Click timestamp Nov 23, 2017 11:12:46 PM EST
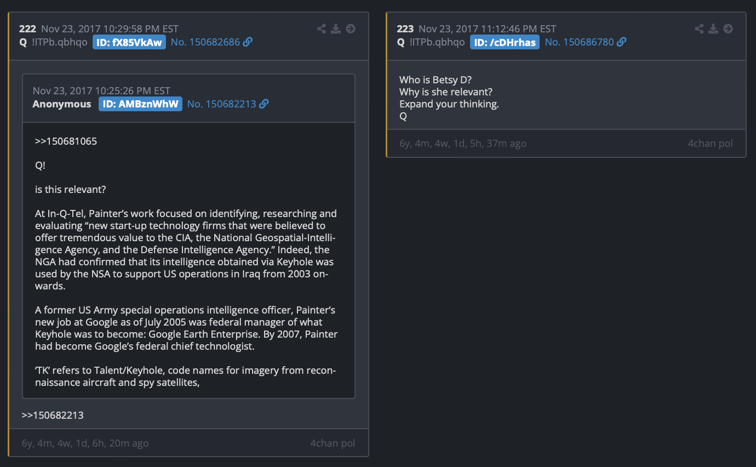Image resolution: width=756 pixels, height=467 pixels. point(488,29)
